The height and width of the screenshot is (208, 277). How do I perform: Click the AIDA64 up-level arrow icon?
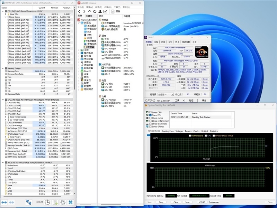[89, 11]
